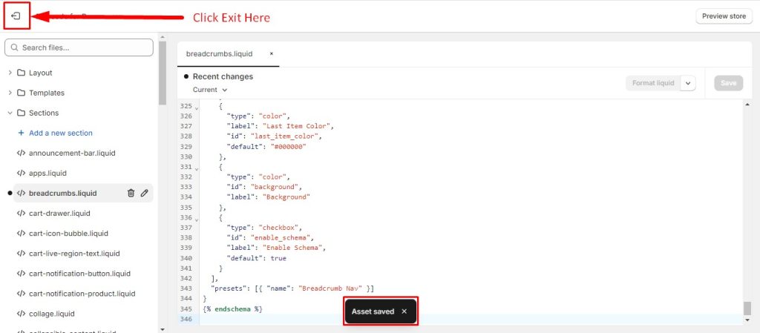760x333 pixels.
Task: Collapse the Sections folder
Action: pos(10,113)
